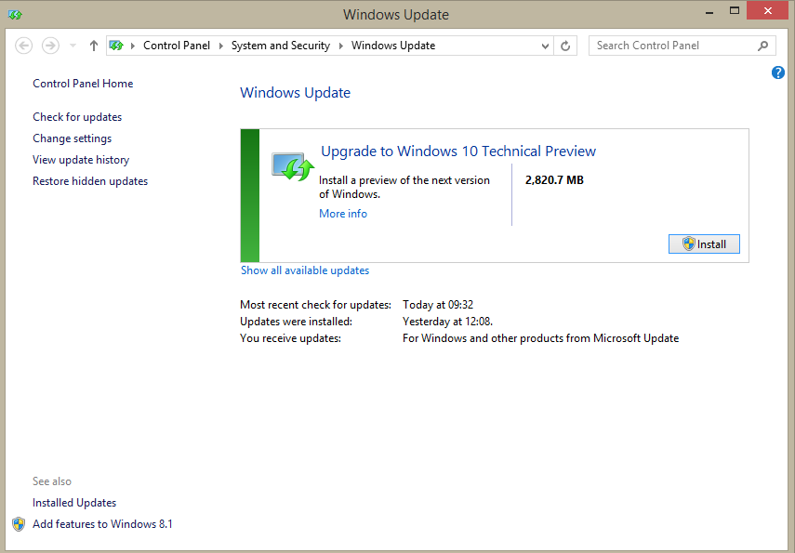Click the shield icon beside Add features
Image resolution: width=795 pixels, height=553 pixels.
(x=19, y=524)
